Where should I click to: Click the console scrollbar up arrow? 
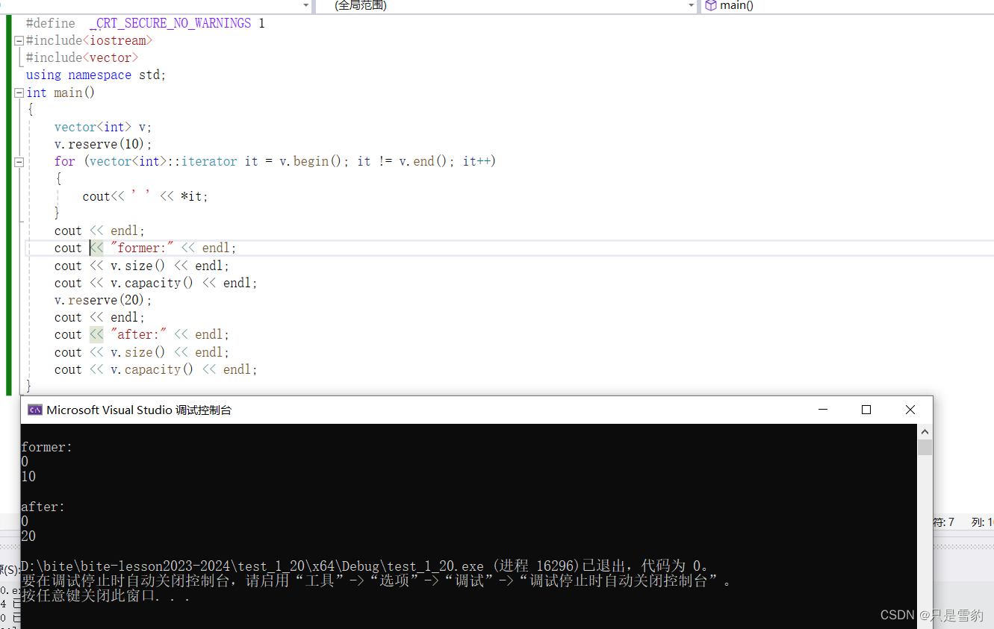click(925, 431)
